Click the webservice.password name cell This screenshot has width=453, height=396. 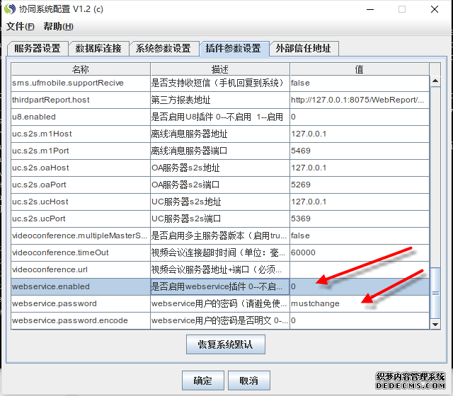(81, 303)
